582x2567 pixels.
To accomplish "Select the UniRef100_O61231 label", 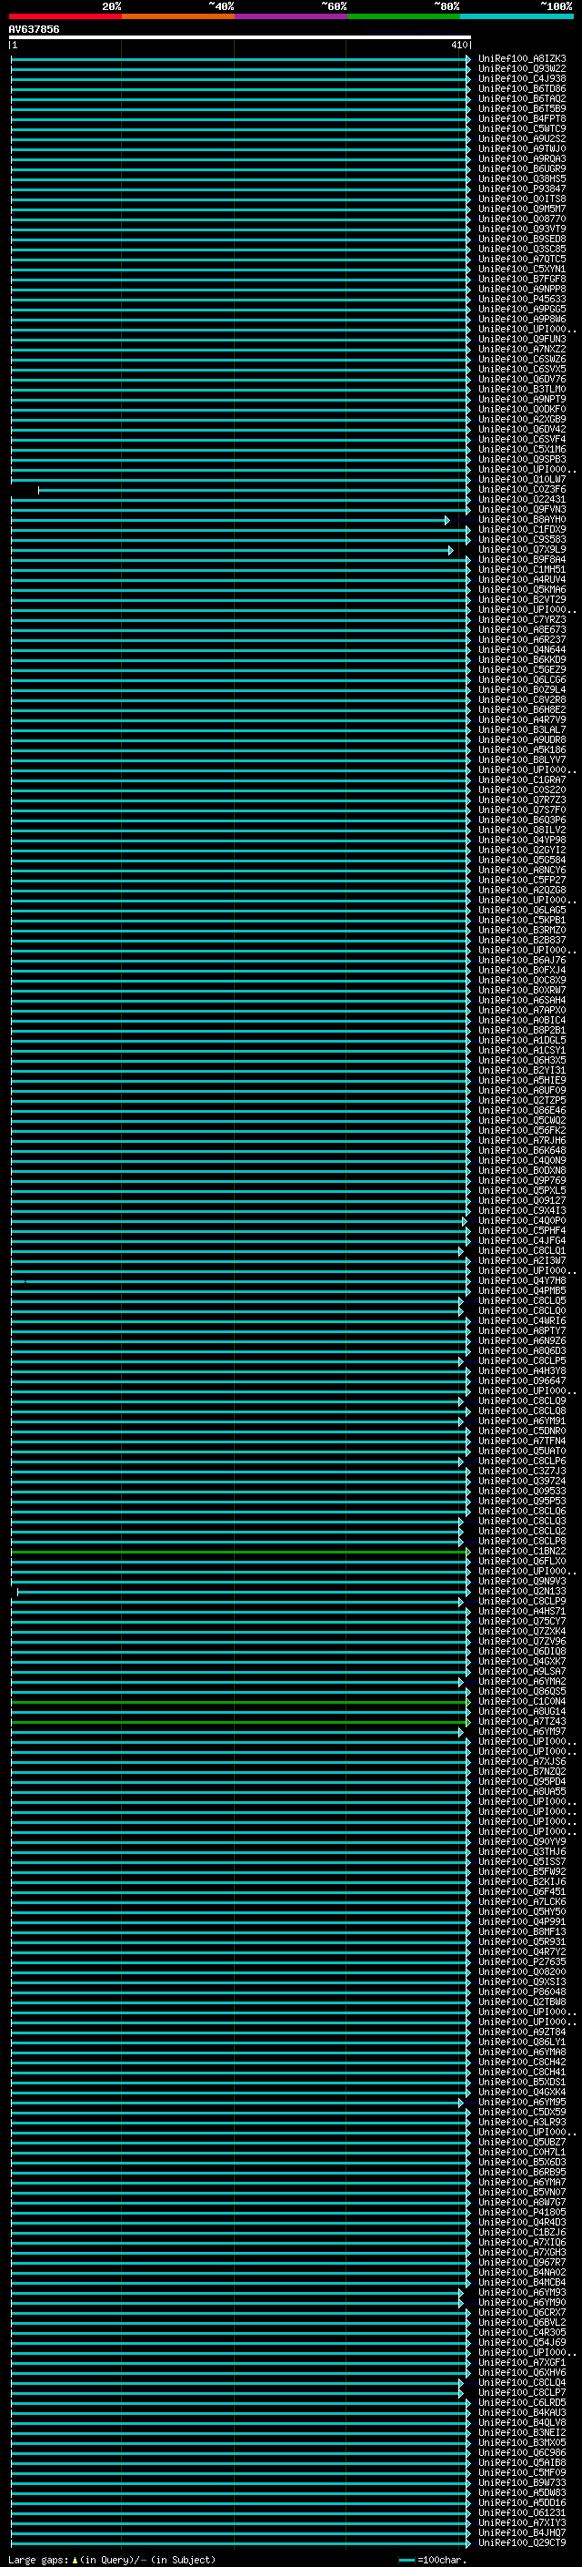I will click(521, 2513).
